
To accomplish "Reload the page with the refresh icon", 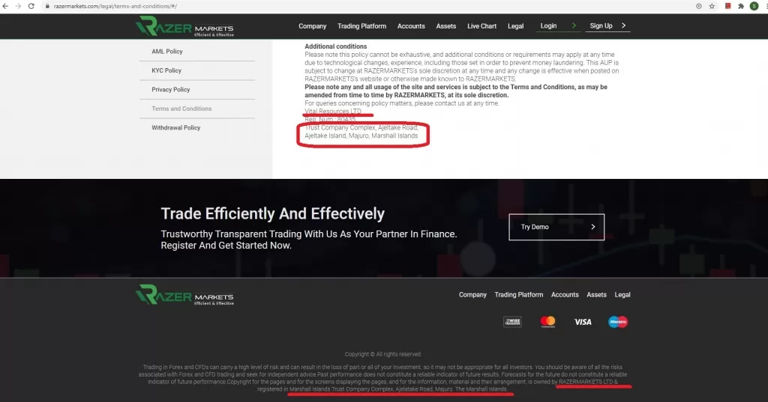I will (x=31, y=6).
